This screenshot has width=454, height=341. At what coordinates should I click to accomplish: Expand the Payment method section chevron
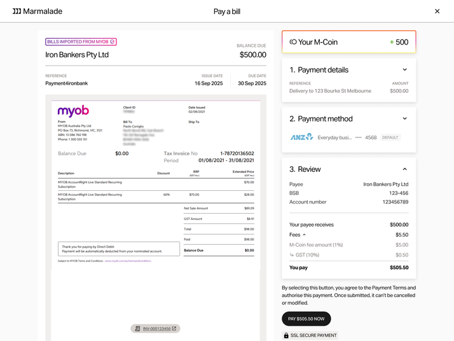405,118
